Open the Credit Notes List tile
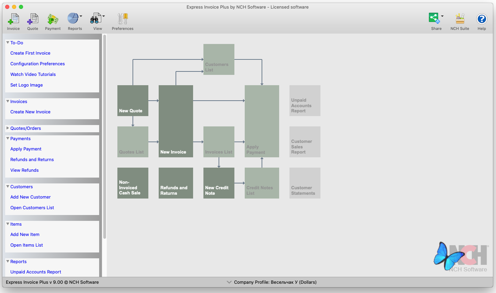 262,183
